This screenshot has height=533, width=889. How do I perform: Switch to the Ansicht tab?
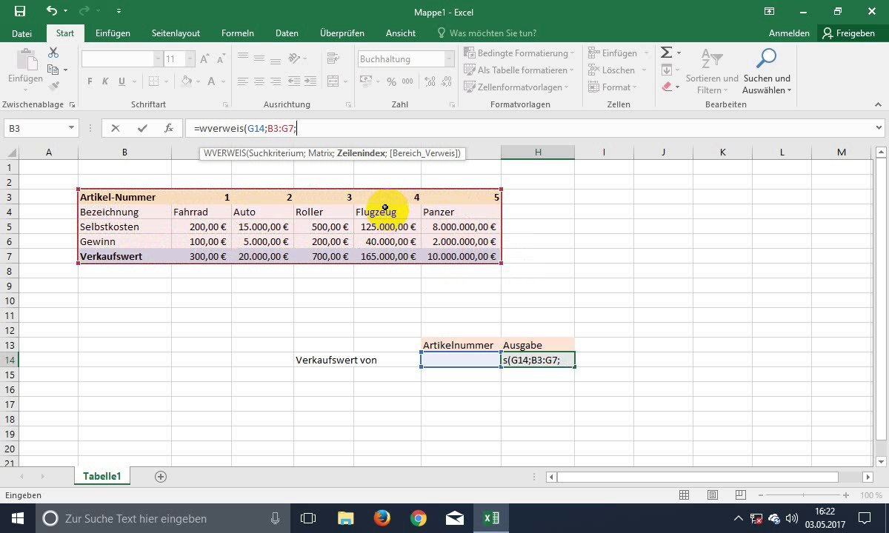click(x=400, y=33)
